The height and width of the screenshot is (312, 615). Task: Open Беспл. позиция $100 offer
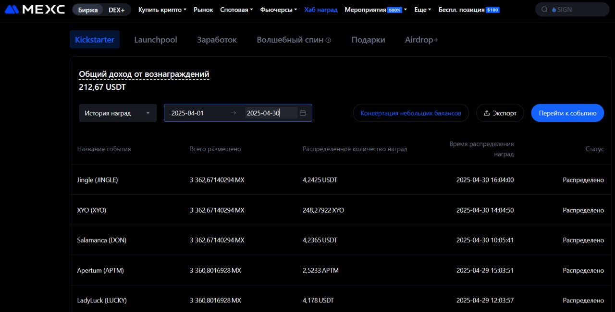point(469,10)
